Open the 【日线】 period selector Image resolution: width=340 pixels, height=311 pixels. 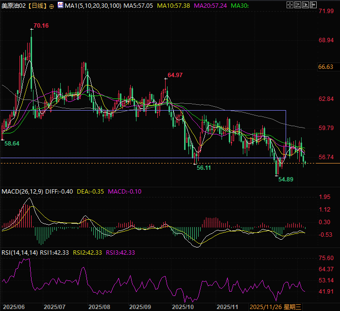click(37, 6)
